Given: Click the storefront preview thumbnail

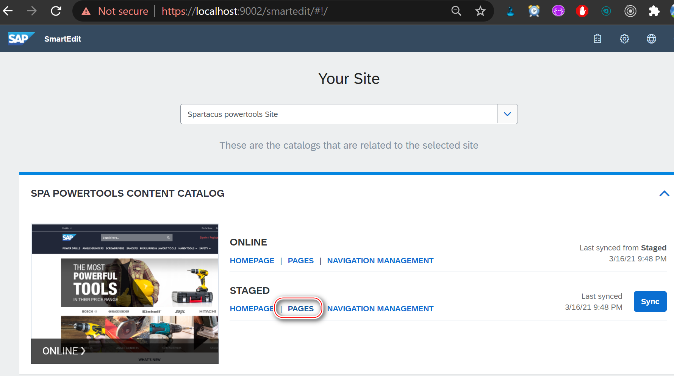Looking at the screenshot, I should pos(125,294).
